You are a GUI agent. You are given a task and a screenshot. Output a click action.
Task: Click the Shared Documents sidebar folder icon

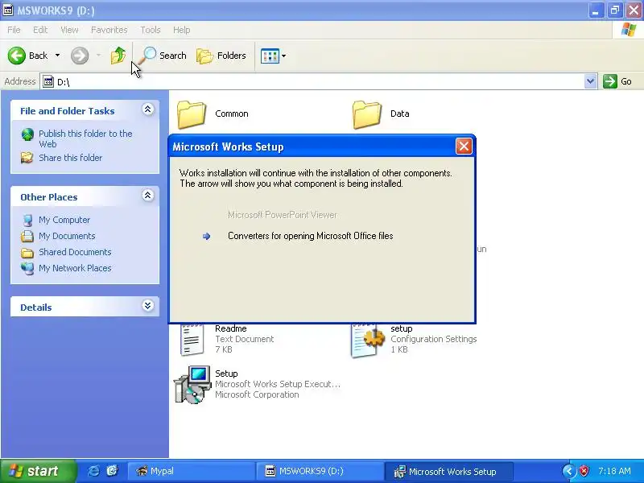[27, 253]
